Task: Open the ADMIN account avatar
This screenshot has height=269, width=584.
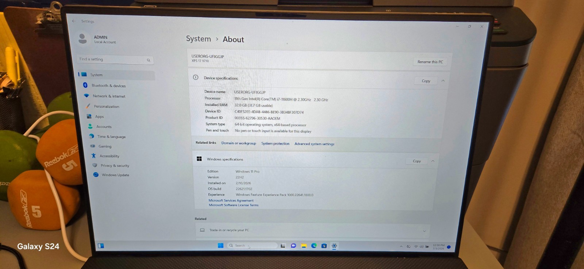Action: (83, 39)
